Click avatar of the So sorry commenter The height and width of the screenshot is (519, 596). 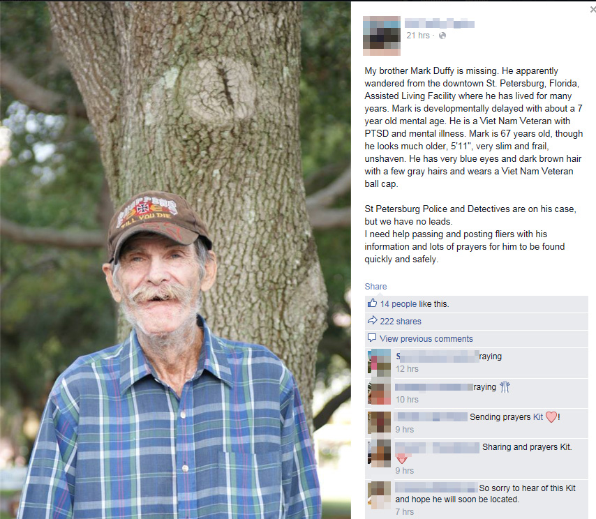380,495
